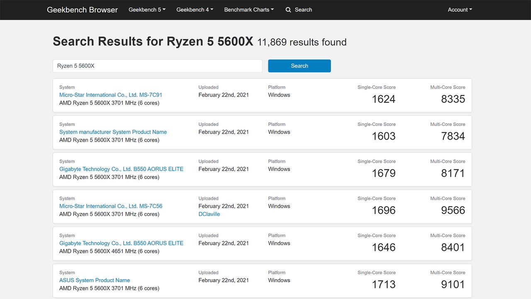Select the multi-core score 9566
This screenshot has width=531, height=299.
(x=453, y=210)
